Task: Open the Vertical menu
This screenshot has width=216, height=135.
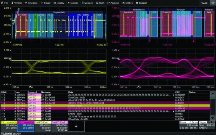Action: (17, 3)
